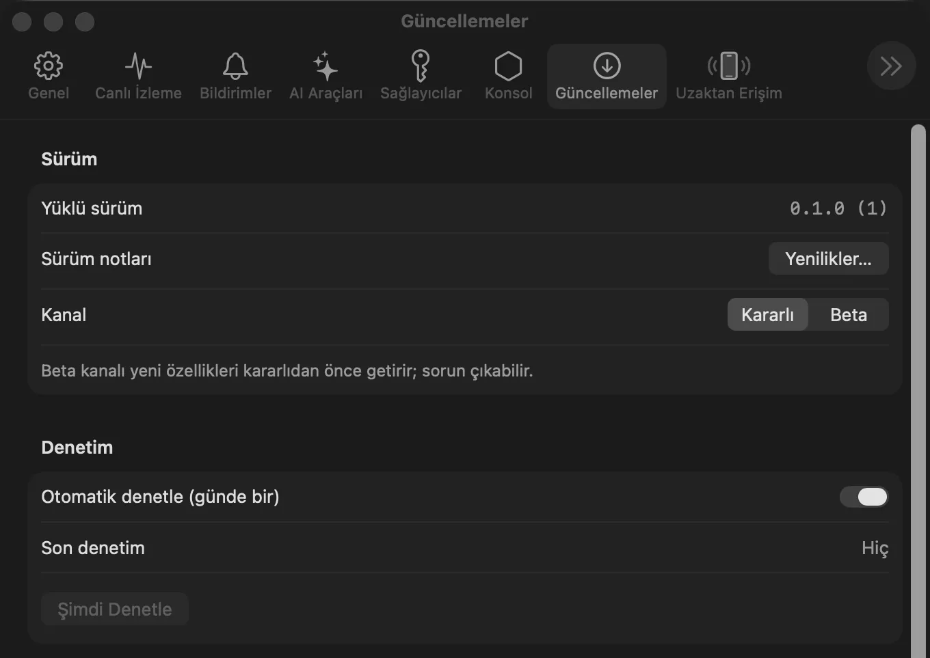Switch the channel to Beta

[849, 314]
